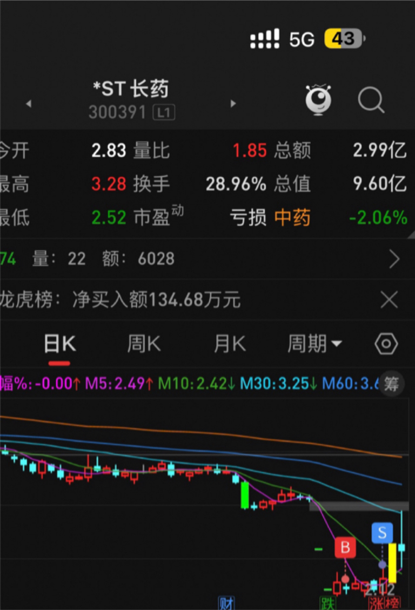Tap the 5G signal status indicator

[x=302, y=39]
